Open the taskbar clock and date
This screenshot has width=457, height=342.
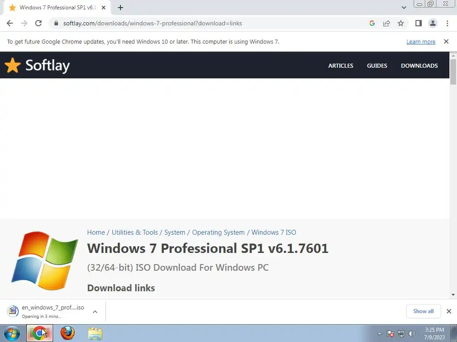point(434,334)
